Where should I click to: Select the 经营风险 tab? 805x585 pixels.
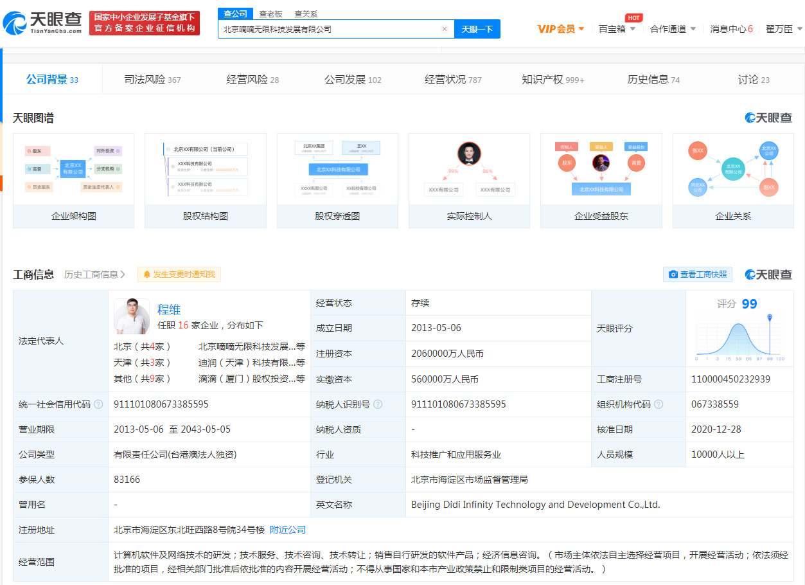(252, 80)
